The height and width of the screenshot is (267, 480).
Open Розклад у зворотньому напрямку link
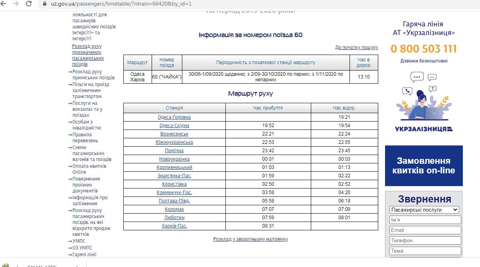coord(251,239)
